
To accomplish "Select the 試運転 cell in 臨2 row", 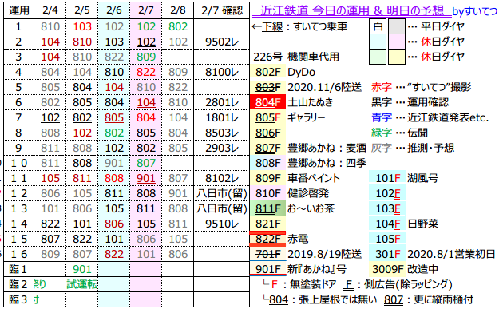I will tap(82, 284).
